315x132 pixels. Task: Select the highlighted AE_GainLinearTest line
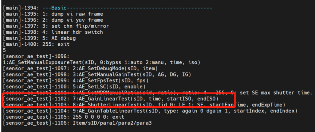pos(111,99)
